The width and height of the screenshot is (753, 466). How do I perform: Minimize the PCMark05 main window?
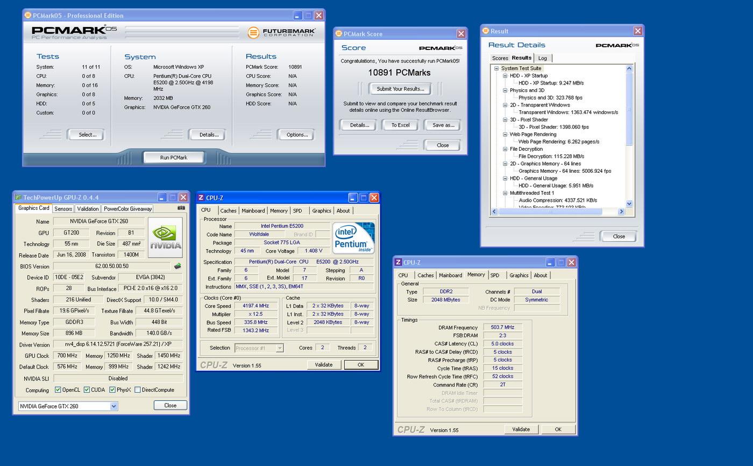point(297,15)
